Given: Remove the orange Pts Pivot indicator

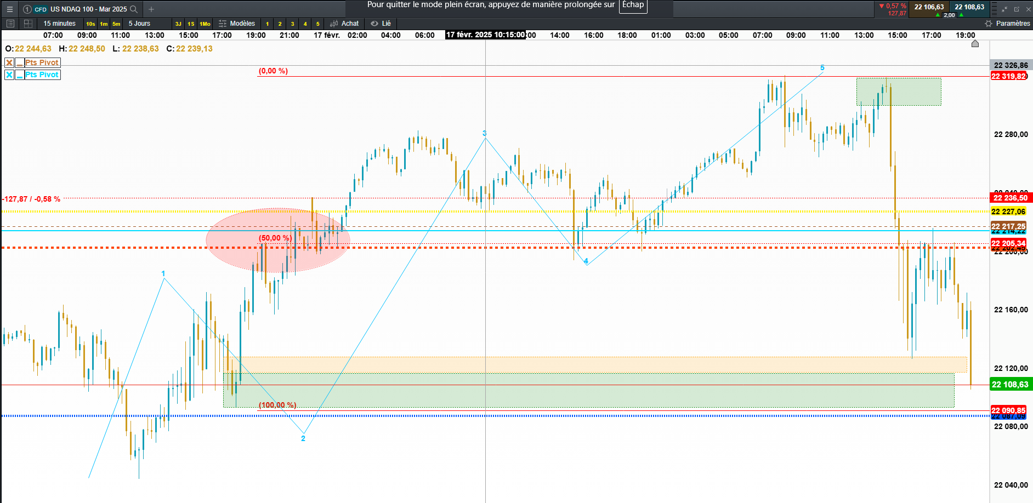Looking at the screenshot, I should click(9, 62).
